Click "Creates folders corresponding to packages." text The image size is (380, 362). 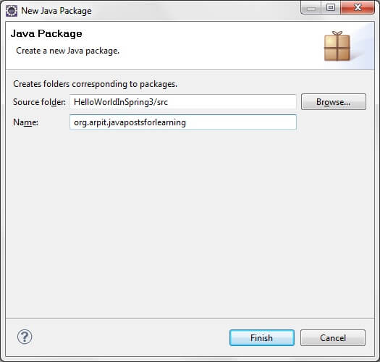pyautogui.click(x=96, y=84)
